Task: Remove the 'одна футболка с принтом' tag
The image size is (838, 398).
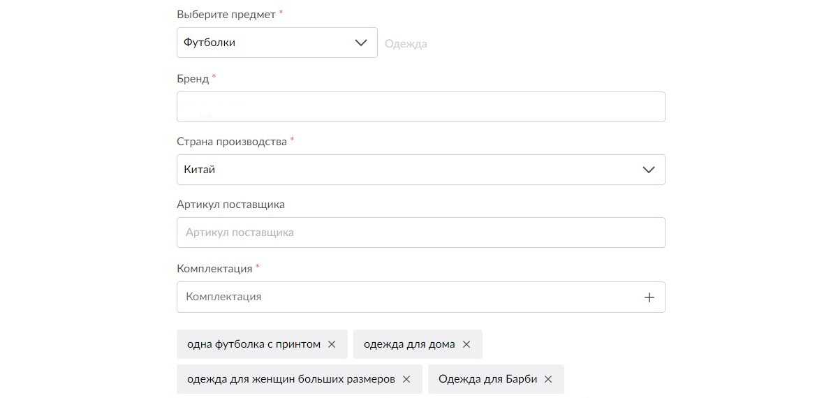Action: point(332,344)
